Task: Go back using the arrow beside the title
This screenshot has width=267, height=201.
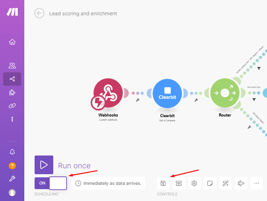Action: point(39,13)
